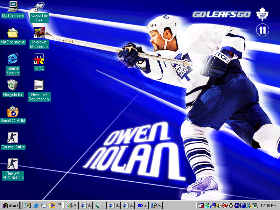Click the system clock showing 12:36 PM
The width and height of the screenshot is (280, 210).
[268, 205]
